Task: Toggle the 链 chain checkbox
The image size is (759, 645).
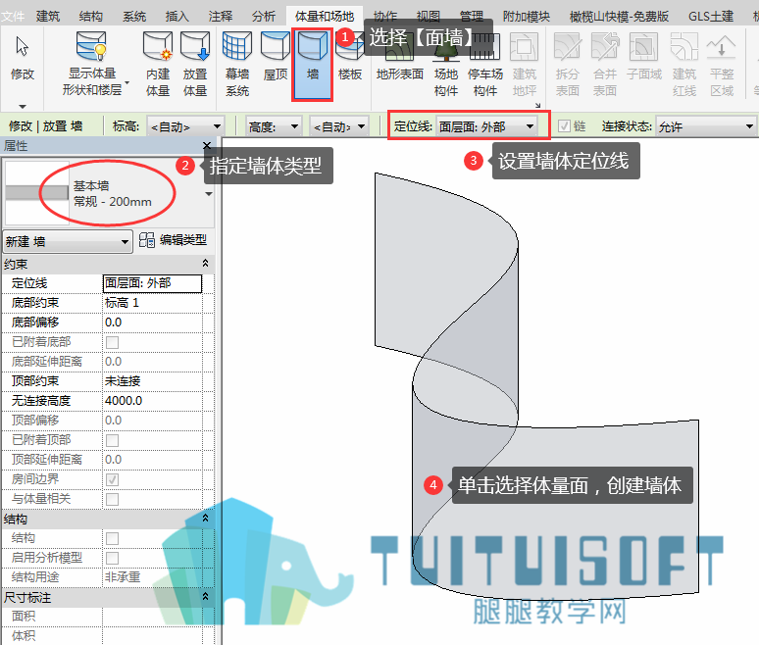Action: click(x=564, y=126)
